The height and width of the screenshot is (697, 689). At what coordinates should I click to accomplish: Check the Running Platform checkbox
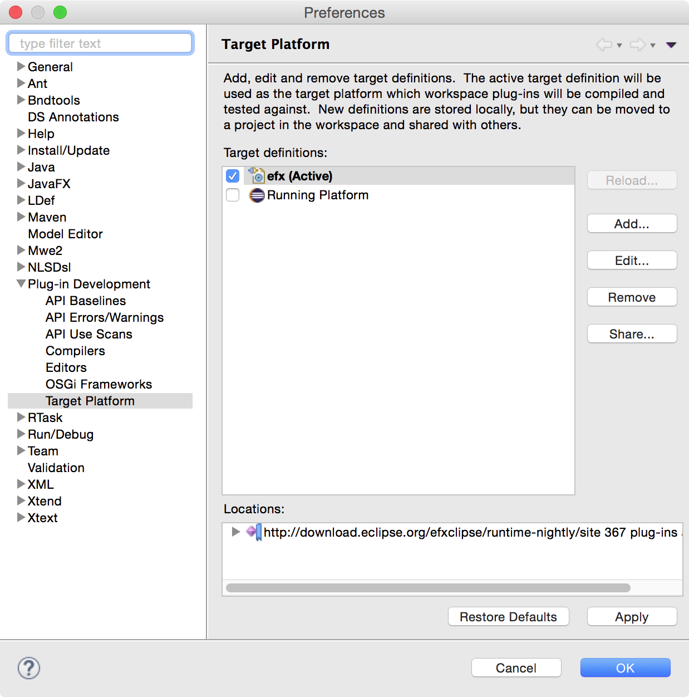[x=233, y=195]
